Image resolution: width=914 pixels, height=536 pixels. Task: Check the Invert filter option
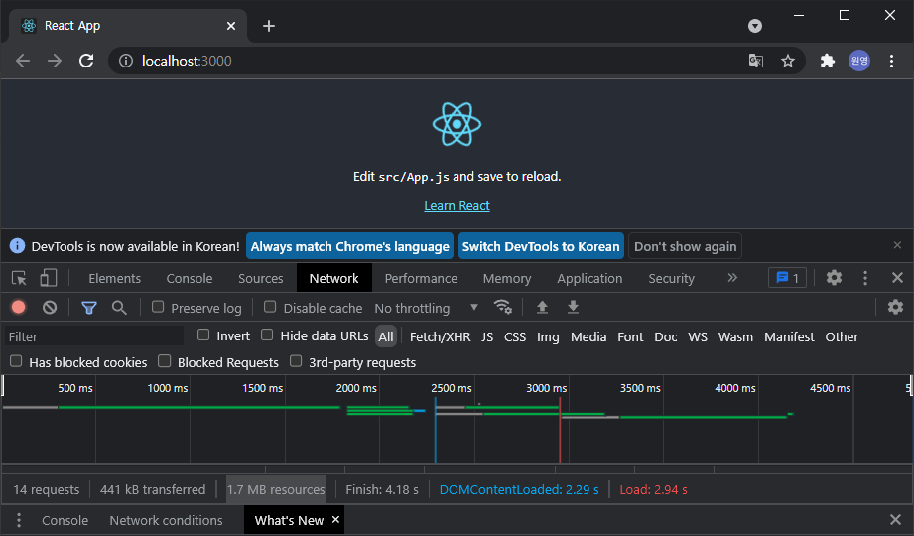[203, 335]
